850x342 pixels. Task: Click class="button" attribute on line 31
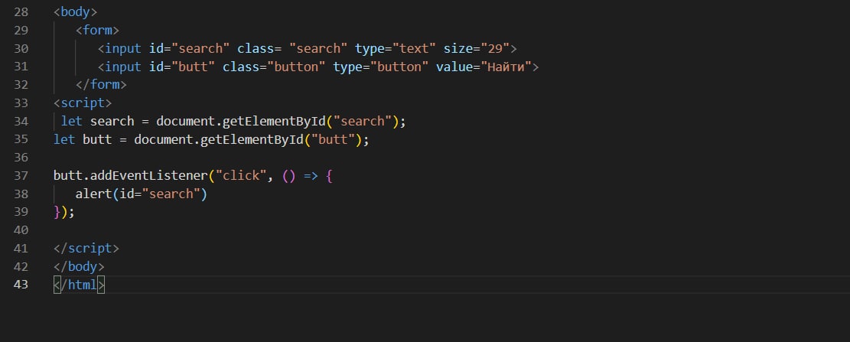coord(275,67)
